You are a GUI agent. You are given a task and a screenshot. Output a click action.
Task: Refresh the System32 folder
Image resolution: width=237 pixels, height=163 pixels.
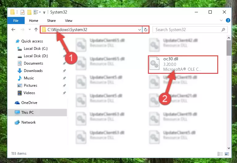click(x=146, y=30)
